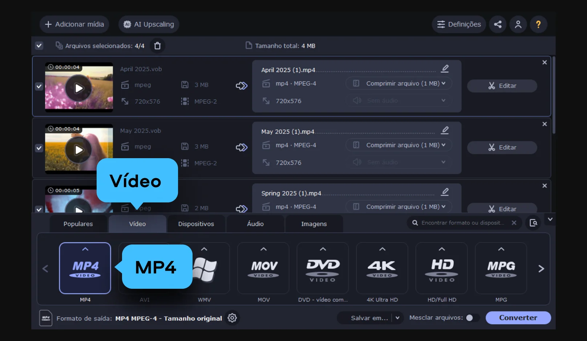Click the device detection icon beside search
Screen dimensions: 587x341
click(533, 223)
